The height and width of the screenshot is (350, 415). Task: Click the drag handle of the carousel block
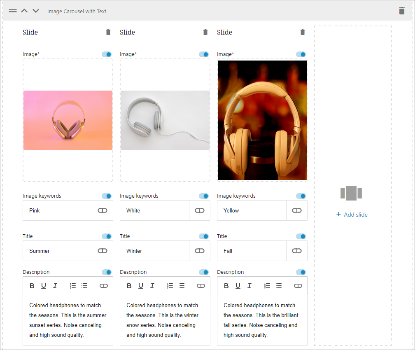(13, 11)
